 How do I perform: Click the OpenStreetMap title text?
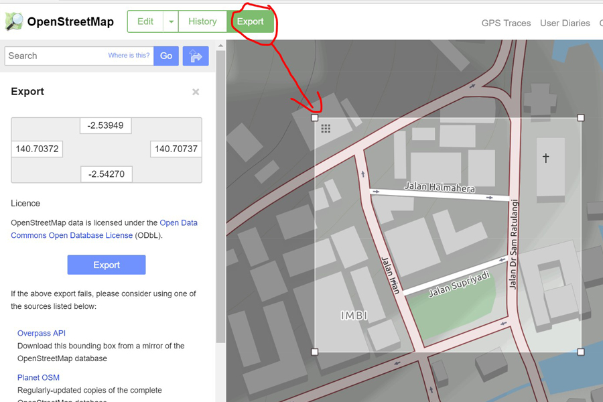(70, 21)
